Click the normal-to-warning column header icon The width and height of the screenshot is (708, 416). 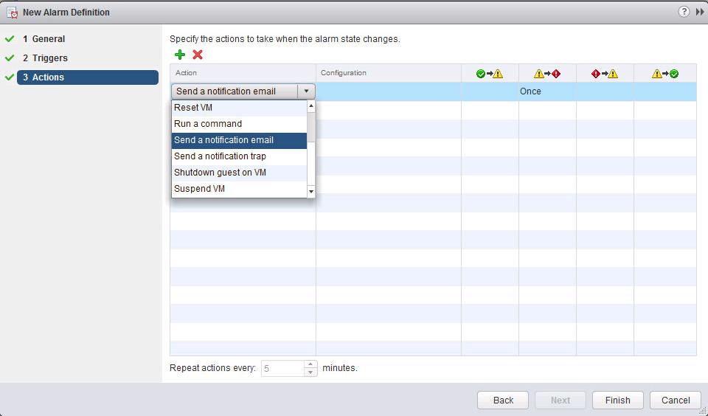(x=490, y=74)
